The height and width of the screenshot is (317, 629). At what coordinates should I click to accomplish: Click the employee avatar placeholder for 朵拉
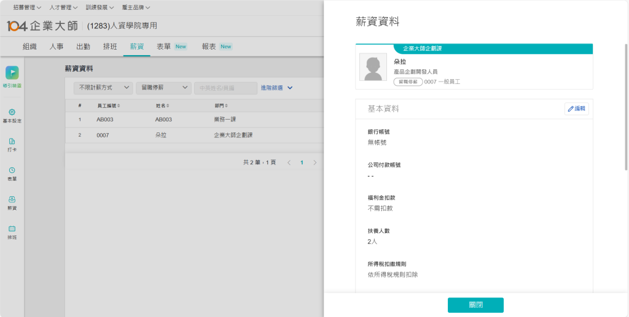373,67
